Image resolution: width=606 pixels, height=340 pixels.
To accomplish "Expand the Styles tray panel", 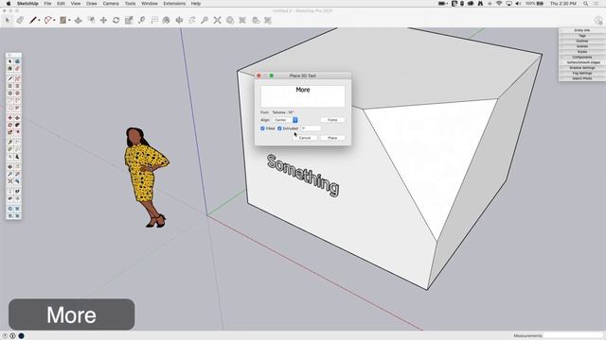I will click(x=582, y=52).
